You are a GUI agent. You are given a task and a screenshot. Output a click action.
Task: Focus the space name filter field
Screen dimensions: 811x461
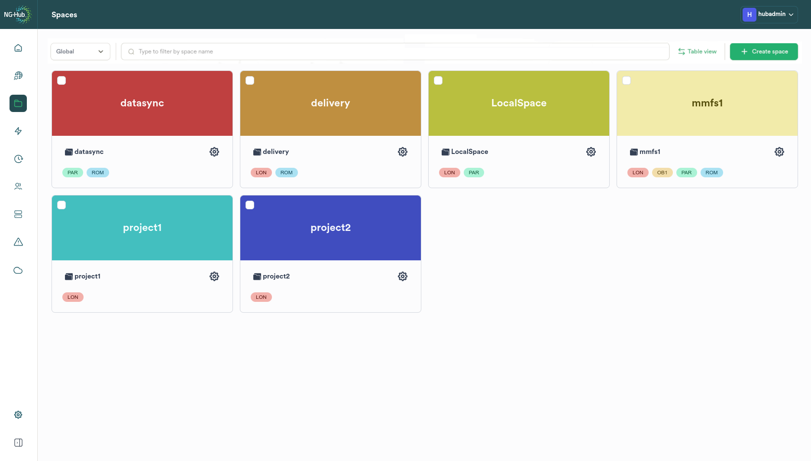[395, 51]
